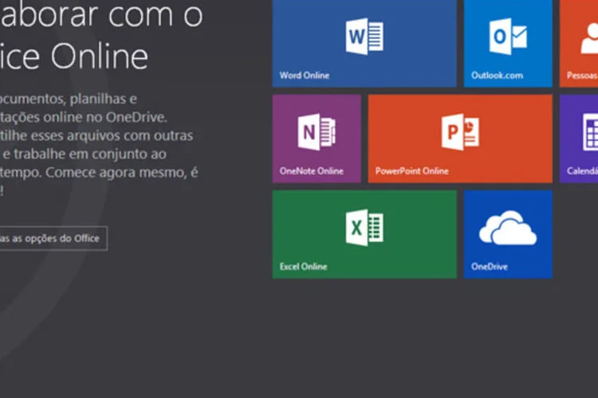Launch Excel Online tile
This screenshot has height=398, width=598.
coord(364,234)
